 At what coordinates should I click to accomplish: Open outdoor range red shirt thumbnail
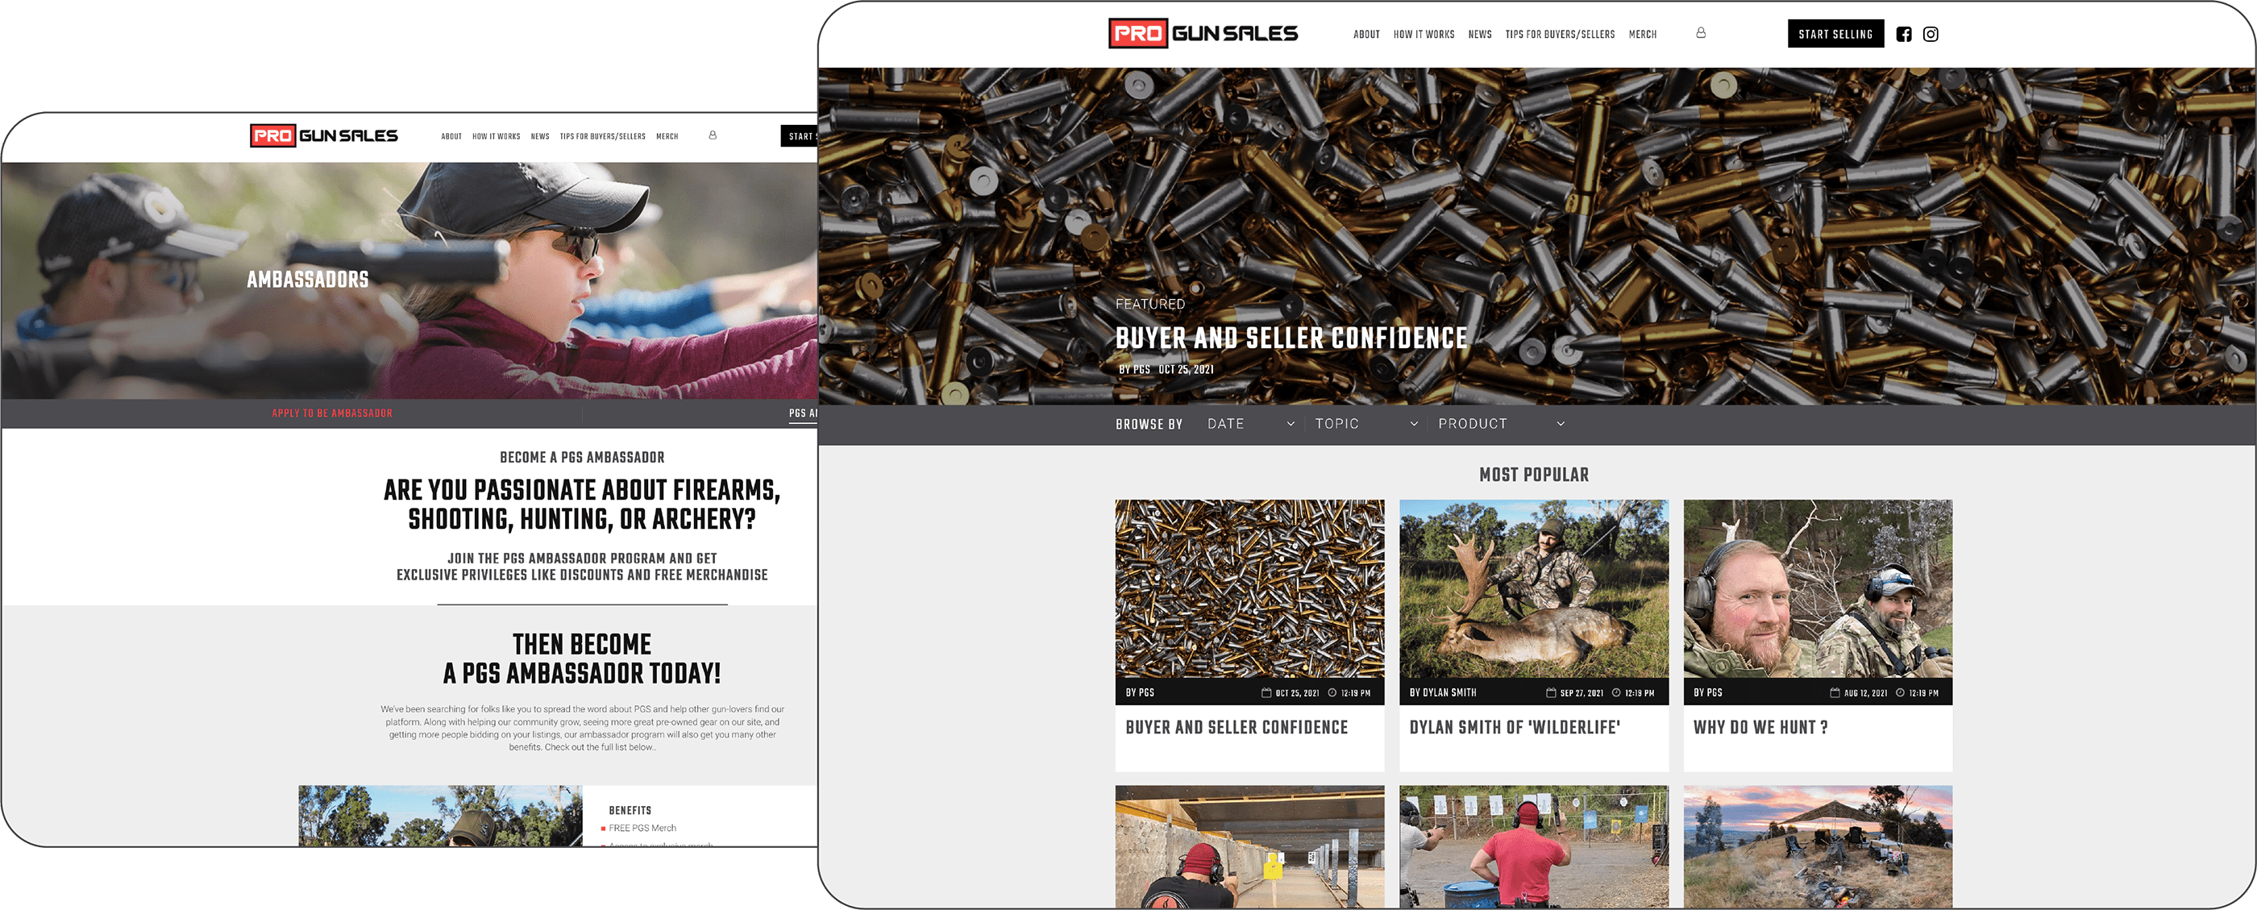pyautogui.click(x=1533, y=846)
